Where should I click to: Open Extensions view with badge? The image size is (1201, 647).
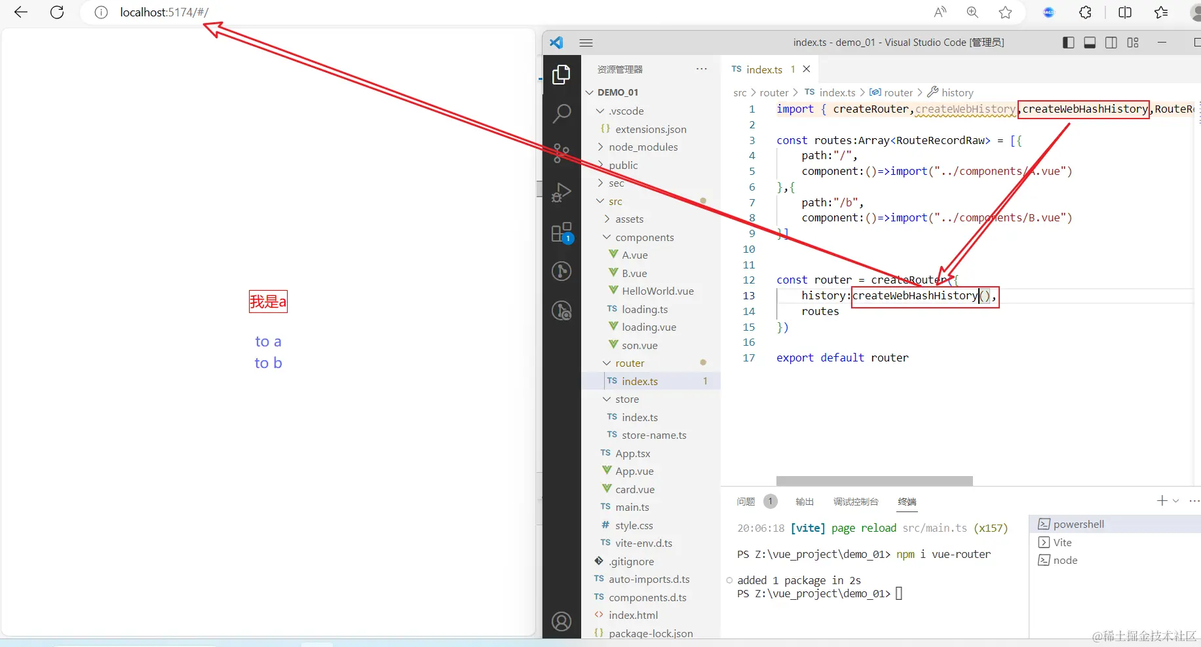[562, 232]
